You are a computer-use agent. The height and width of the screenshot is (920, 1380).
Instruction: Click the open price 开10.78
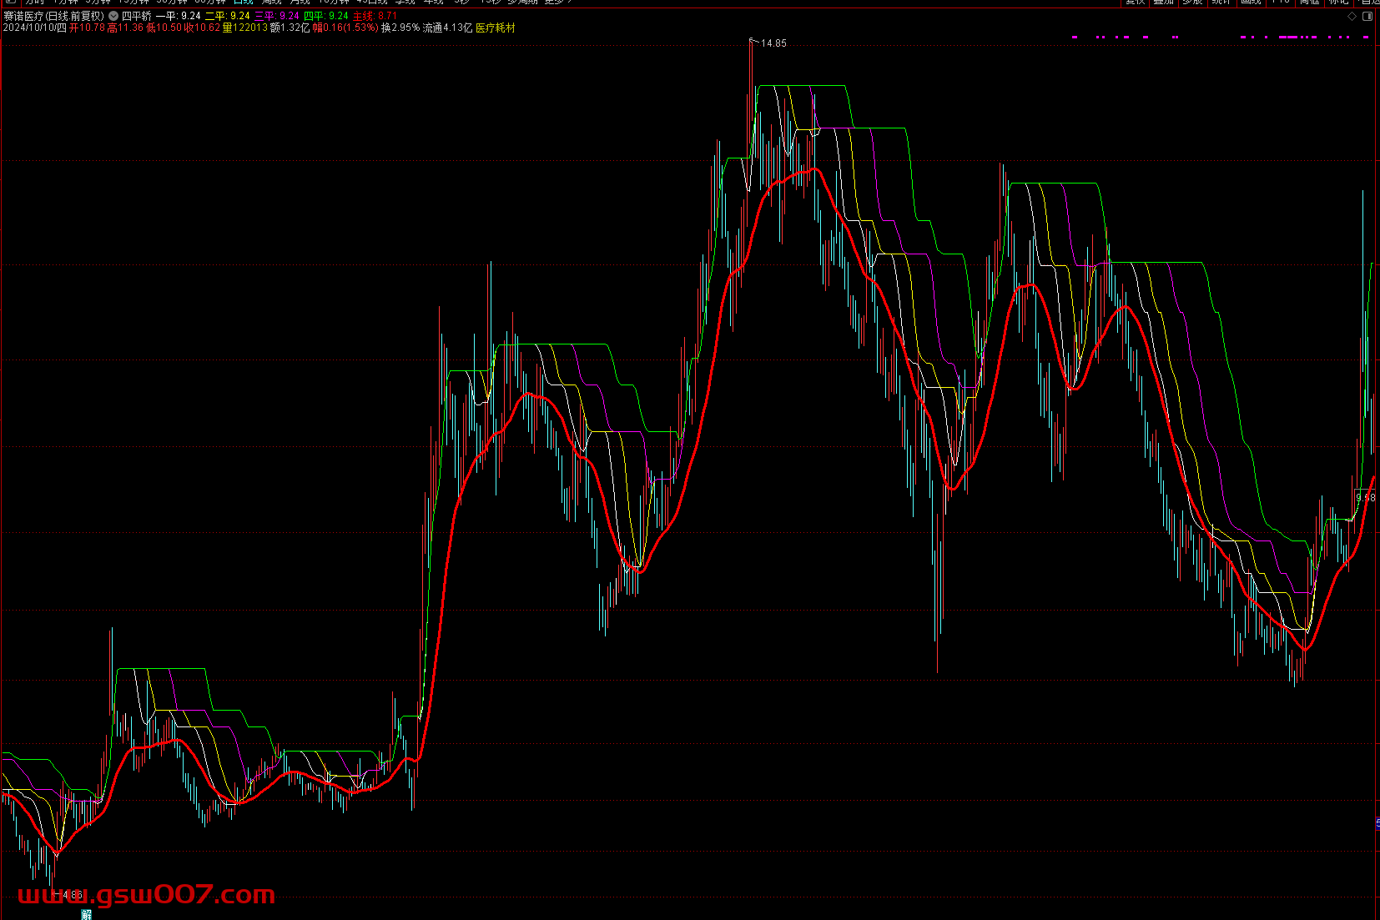[87, 28]
